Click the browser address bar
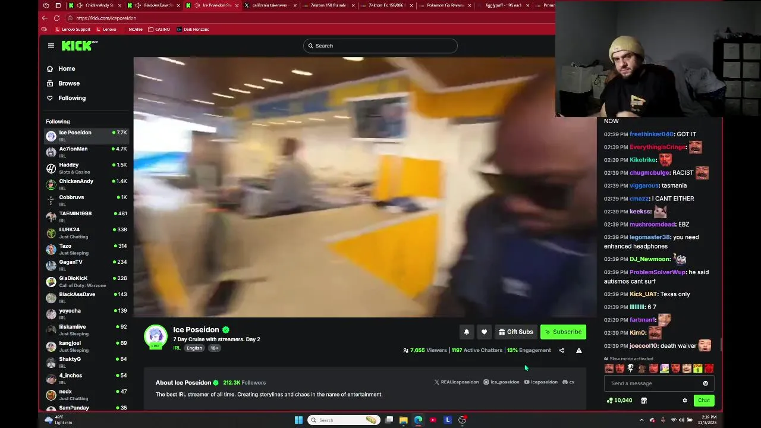Screen dimensions: 761x428 pyautogui.click(x=309, y=18)
